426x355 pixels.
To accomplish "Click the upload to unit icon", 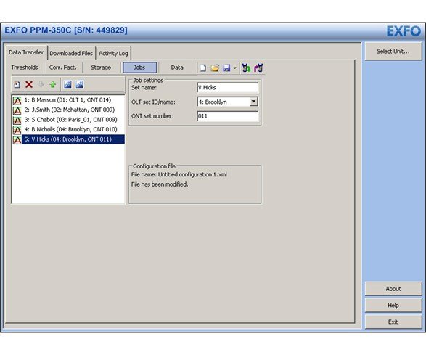I will 258,68.
